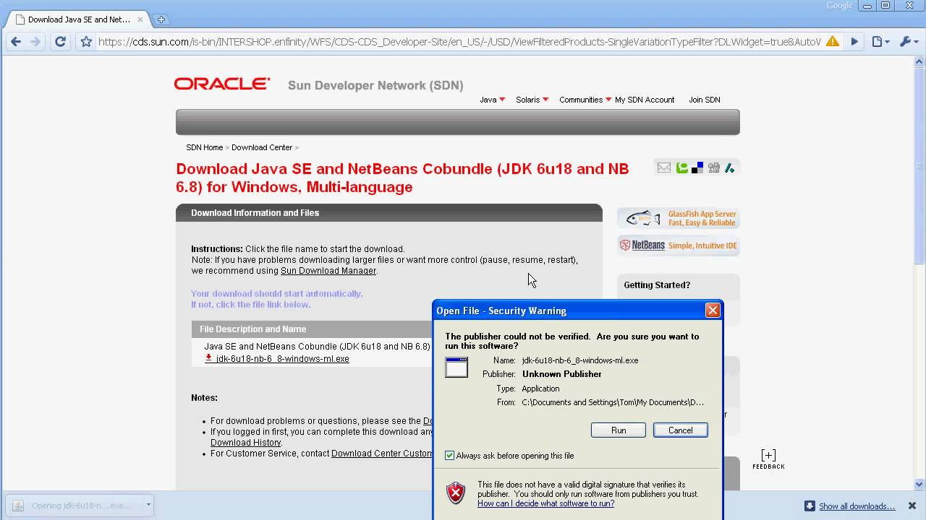Image resolution: width=926 pixels, height=520 pixels.
Task: Open the Chrome wrench tools menu
Action: point(907,42)
